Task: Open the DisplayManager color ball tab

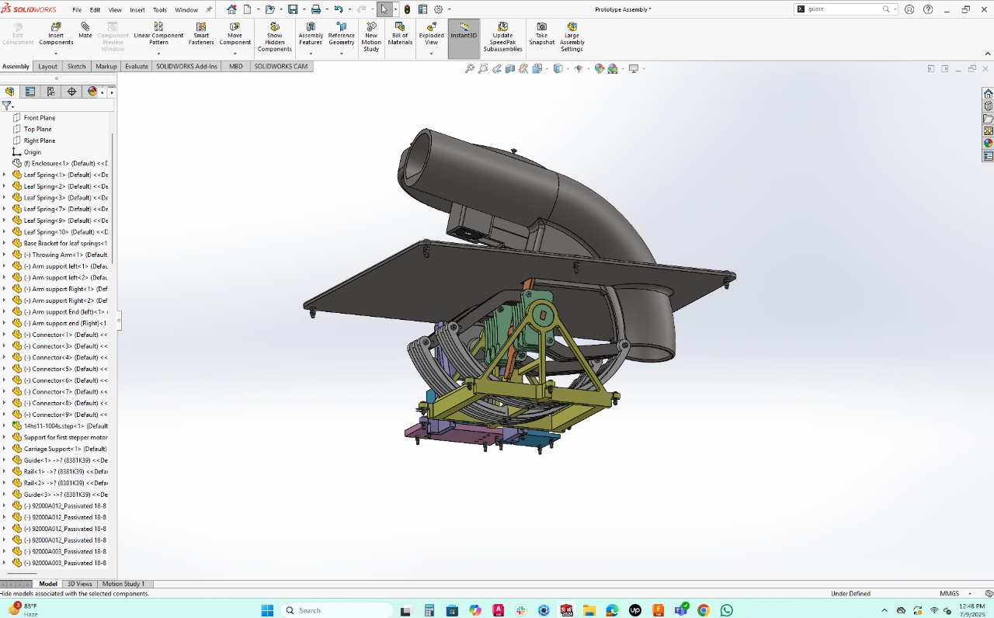Action: click(x=92, y=92)
